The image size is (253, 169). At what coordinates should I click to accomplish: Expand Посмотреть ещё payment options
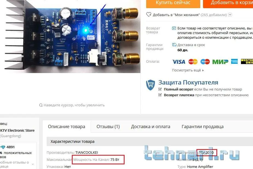(188, 70)
